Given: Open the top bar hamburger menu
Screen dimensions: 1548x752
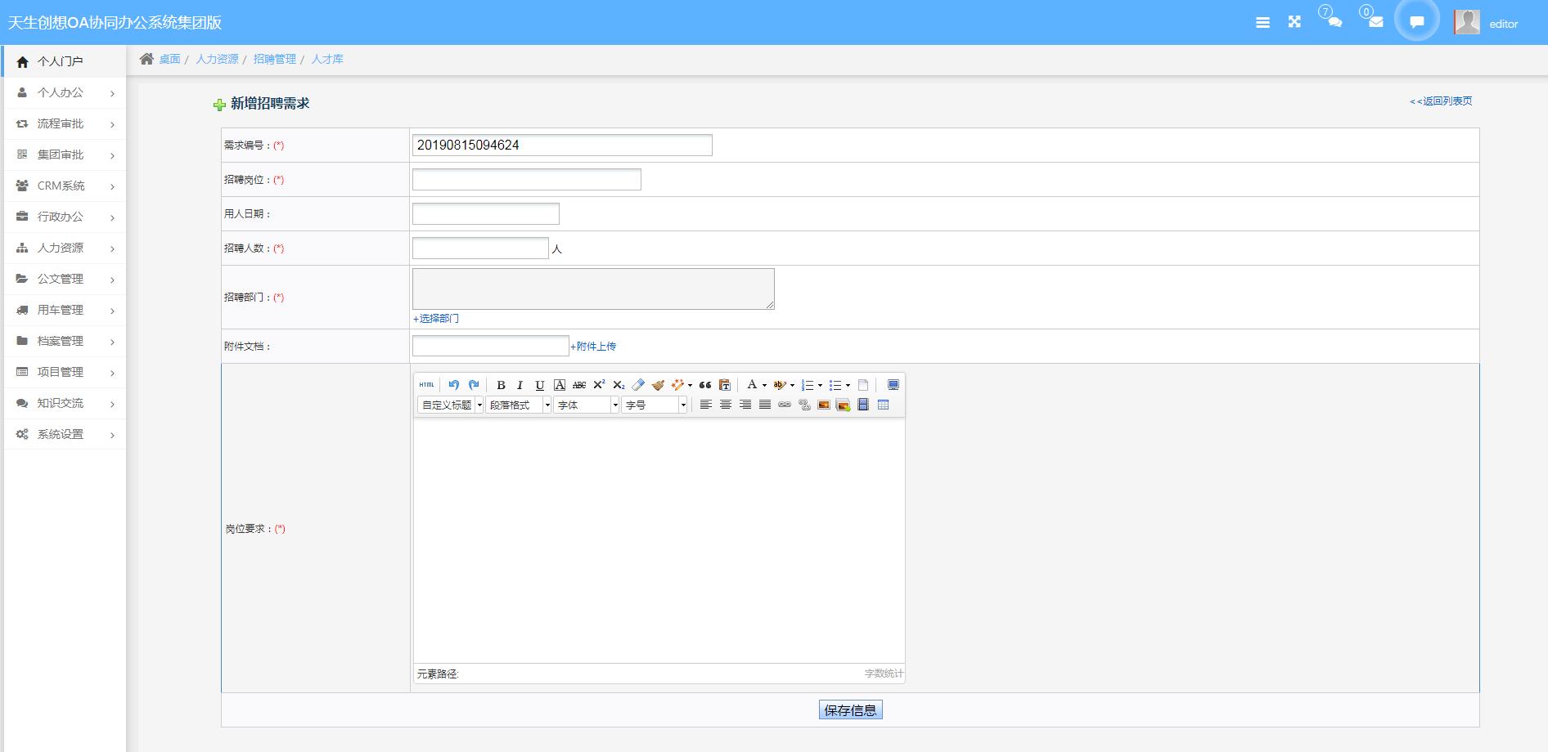Looking at the screenshot, I should [1262, 23].
